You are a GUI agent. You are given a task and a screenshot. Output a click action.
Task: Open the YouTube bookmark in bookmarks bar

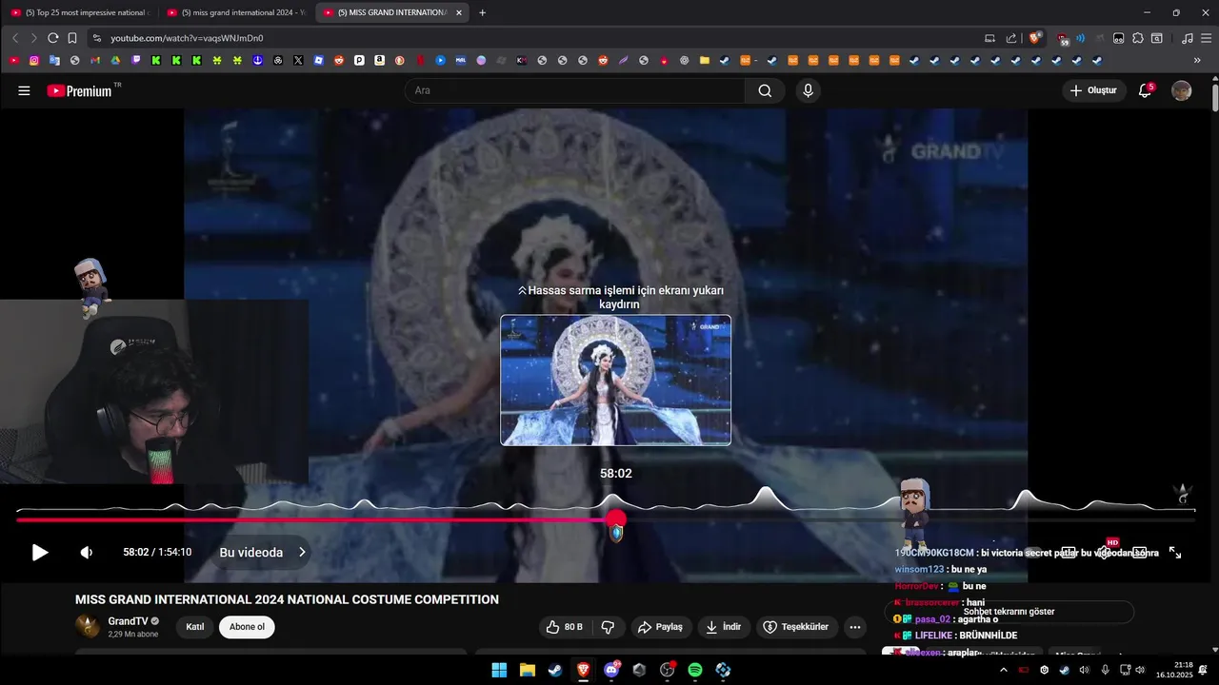(x=13, y=60)
